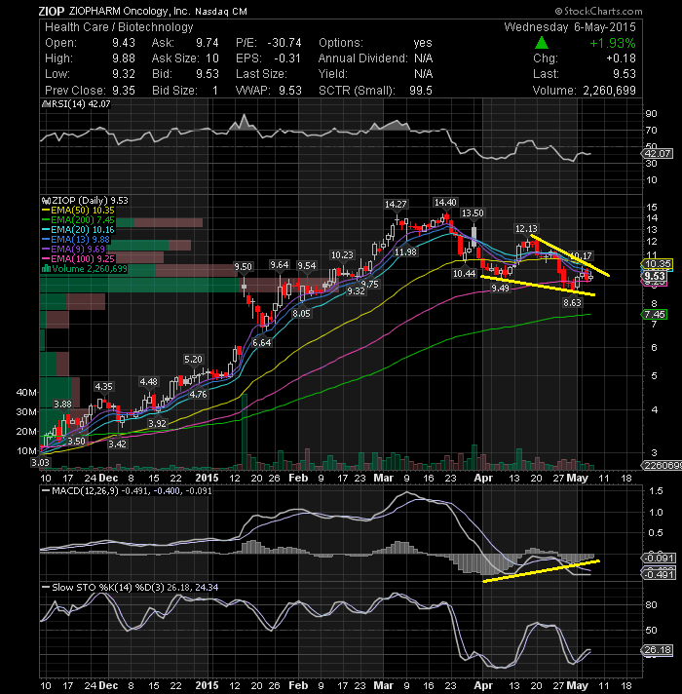Click the 11.98 March price label
This screenshot has width=682, height=694.
(405, 251)
